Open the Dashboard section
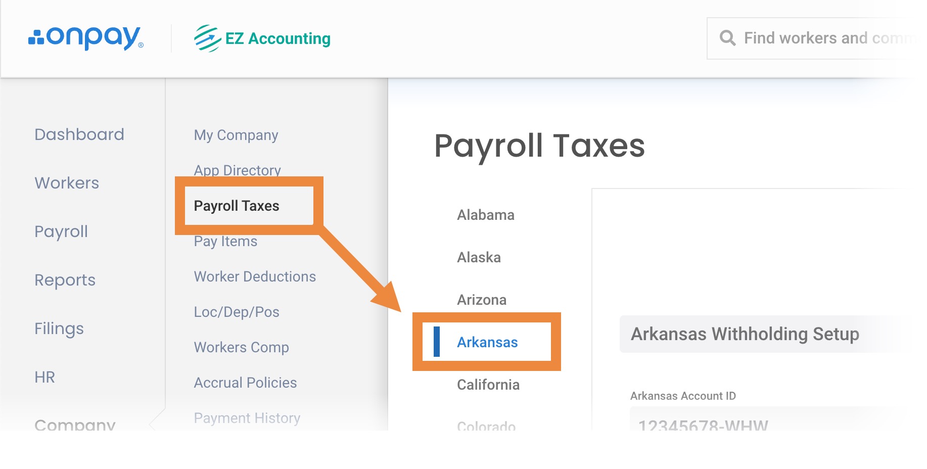 pos(79,134)
